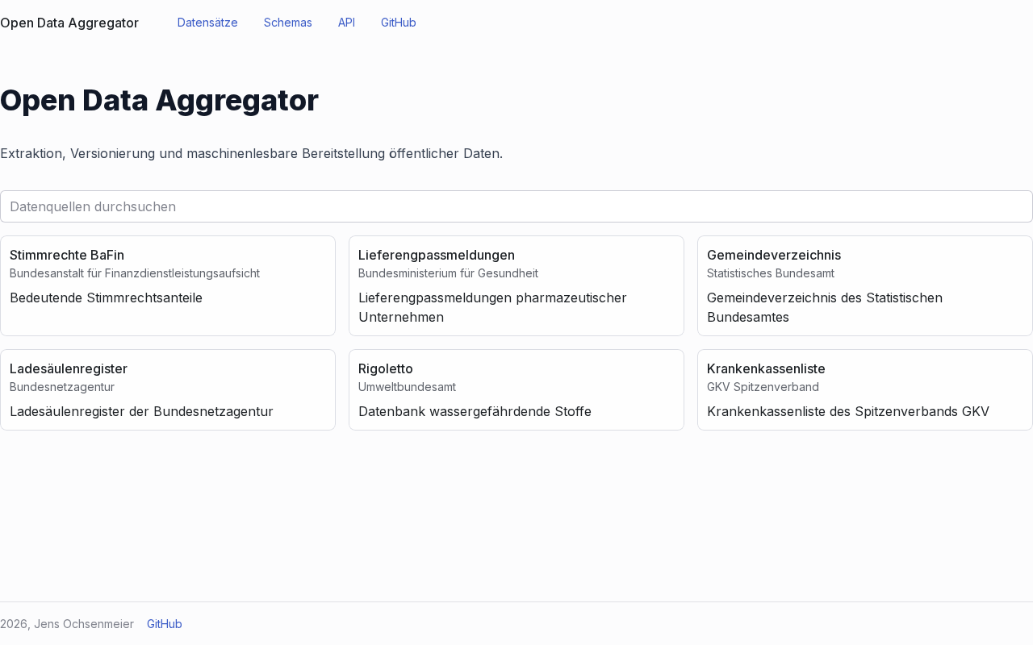Viewport: 1033px width, 645px height.
Task: Click the 2026, Jens Ochsenmeier footer text
Action: click(67, 624)
